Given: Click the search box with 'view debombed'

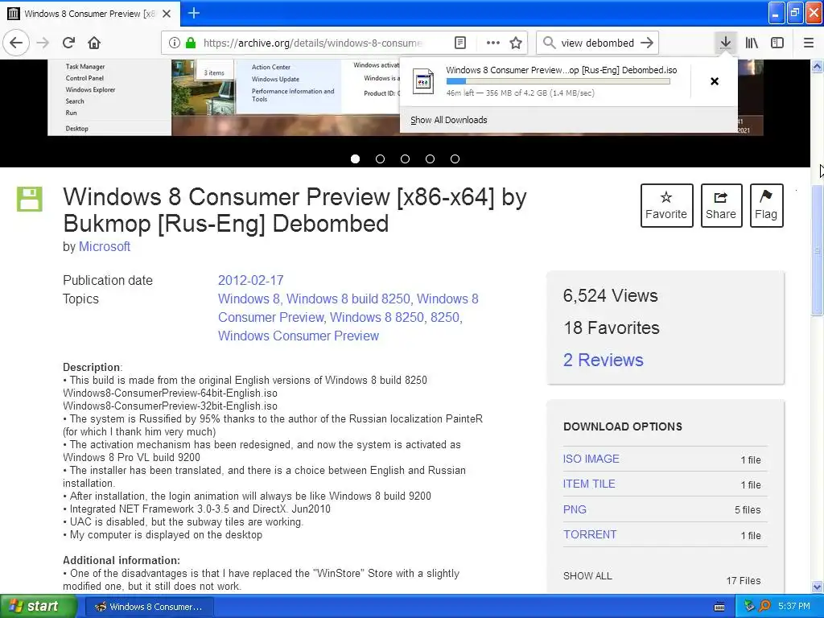Looking at the screenshot, I should (x=598, y=43).
